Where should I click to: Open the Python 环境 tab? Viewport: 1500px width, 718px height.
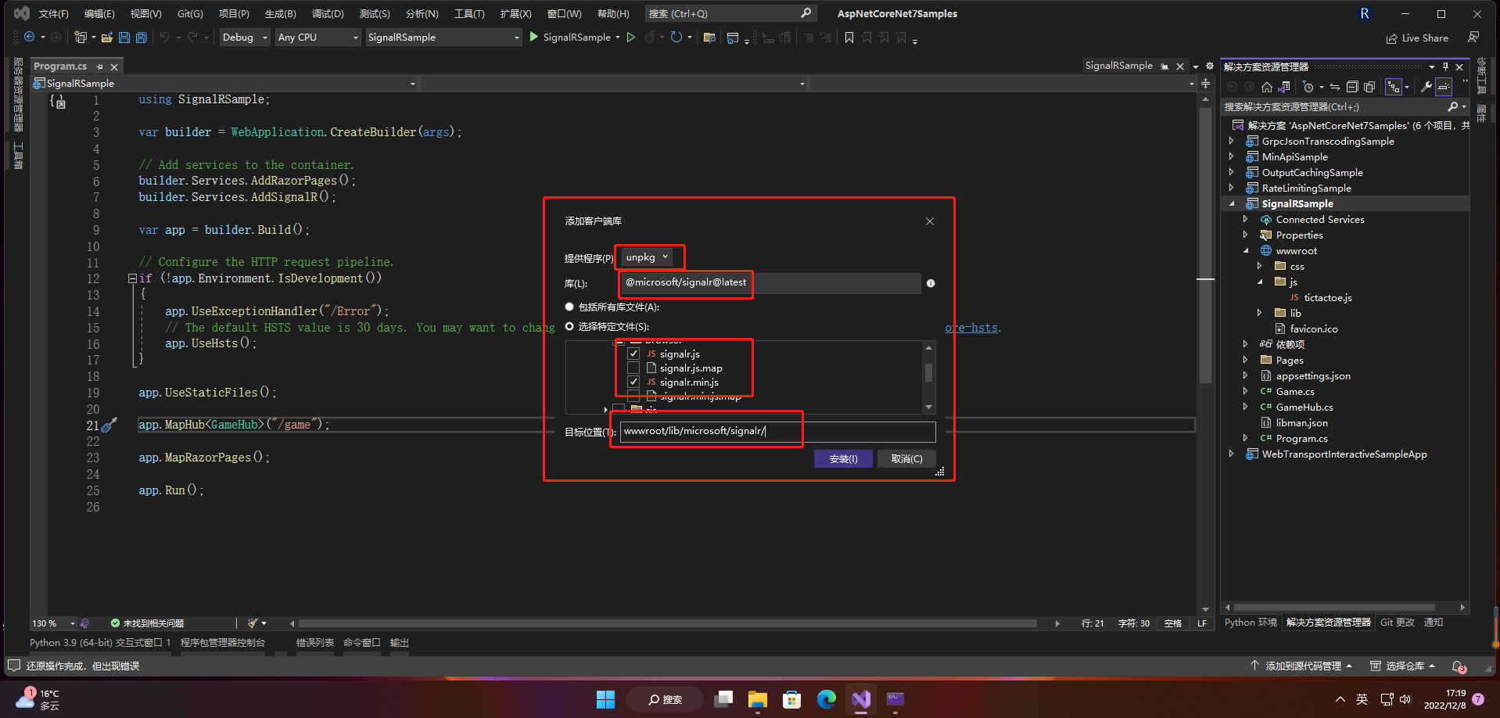click(x=1251, y=623)
